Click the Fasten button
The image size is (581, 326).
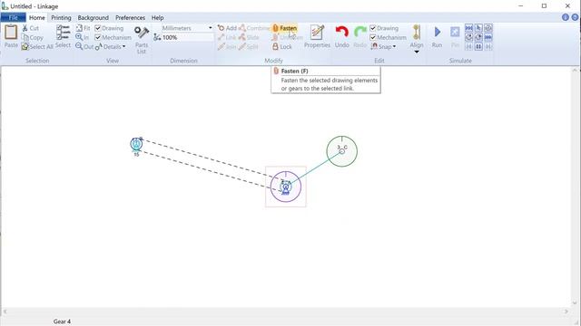pyautogui.click(x=284, y=28)
